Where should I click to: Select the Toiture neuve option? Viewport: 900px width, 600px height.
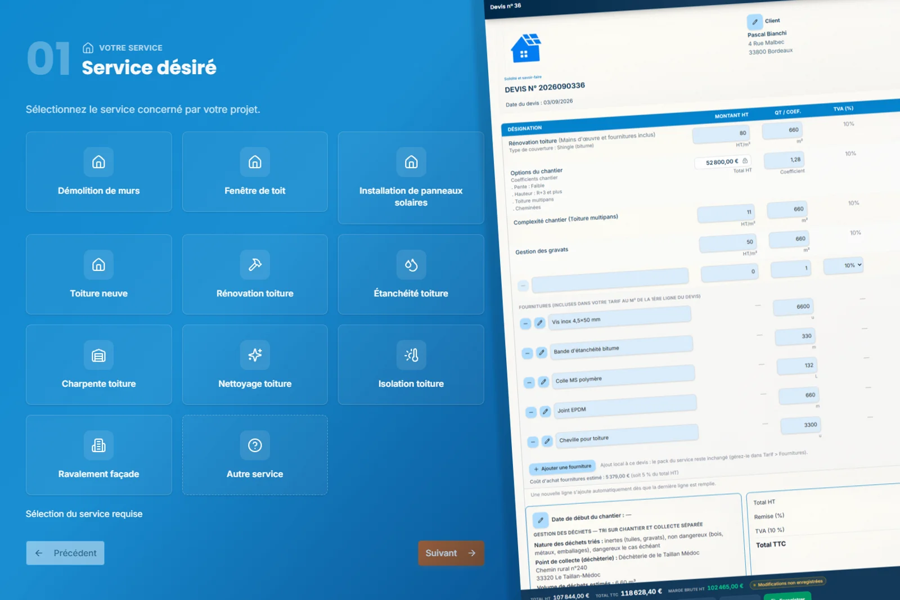(98, 274)
